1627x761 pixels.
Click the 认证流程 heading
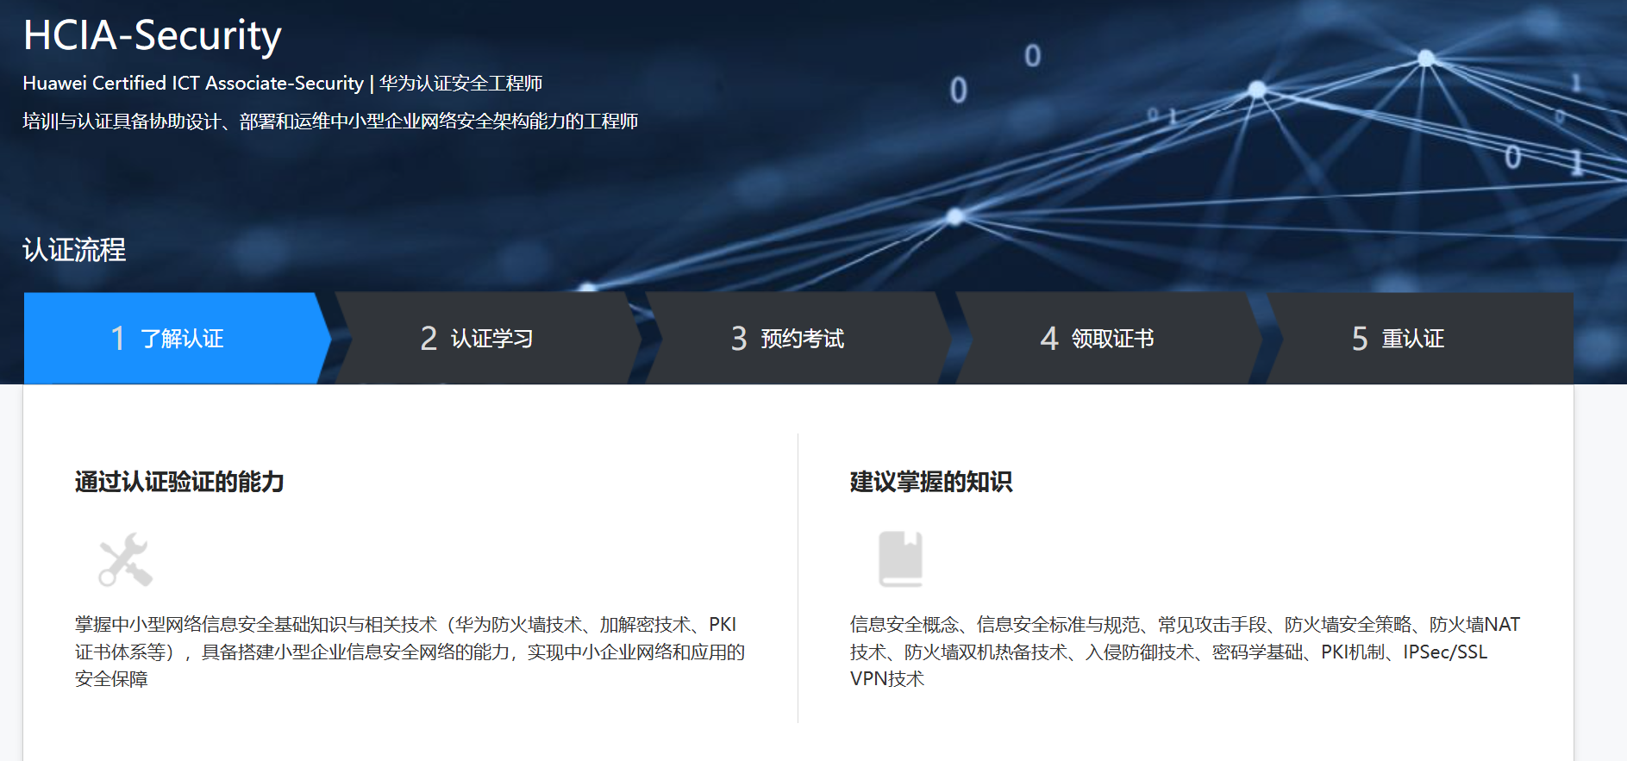click(74, 250)
